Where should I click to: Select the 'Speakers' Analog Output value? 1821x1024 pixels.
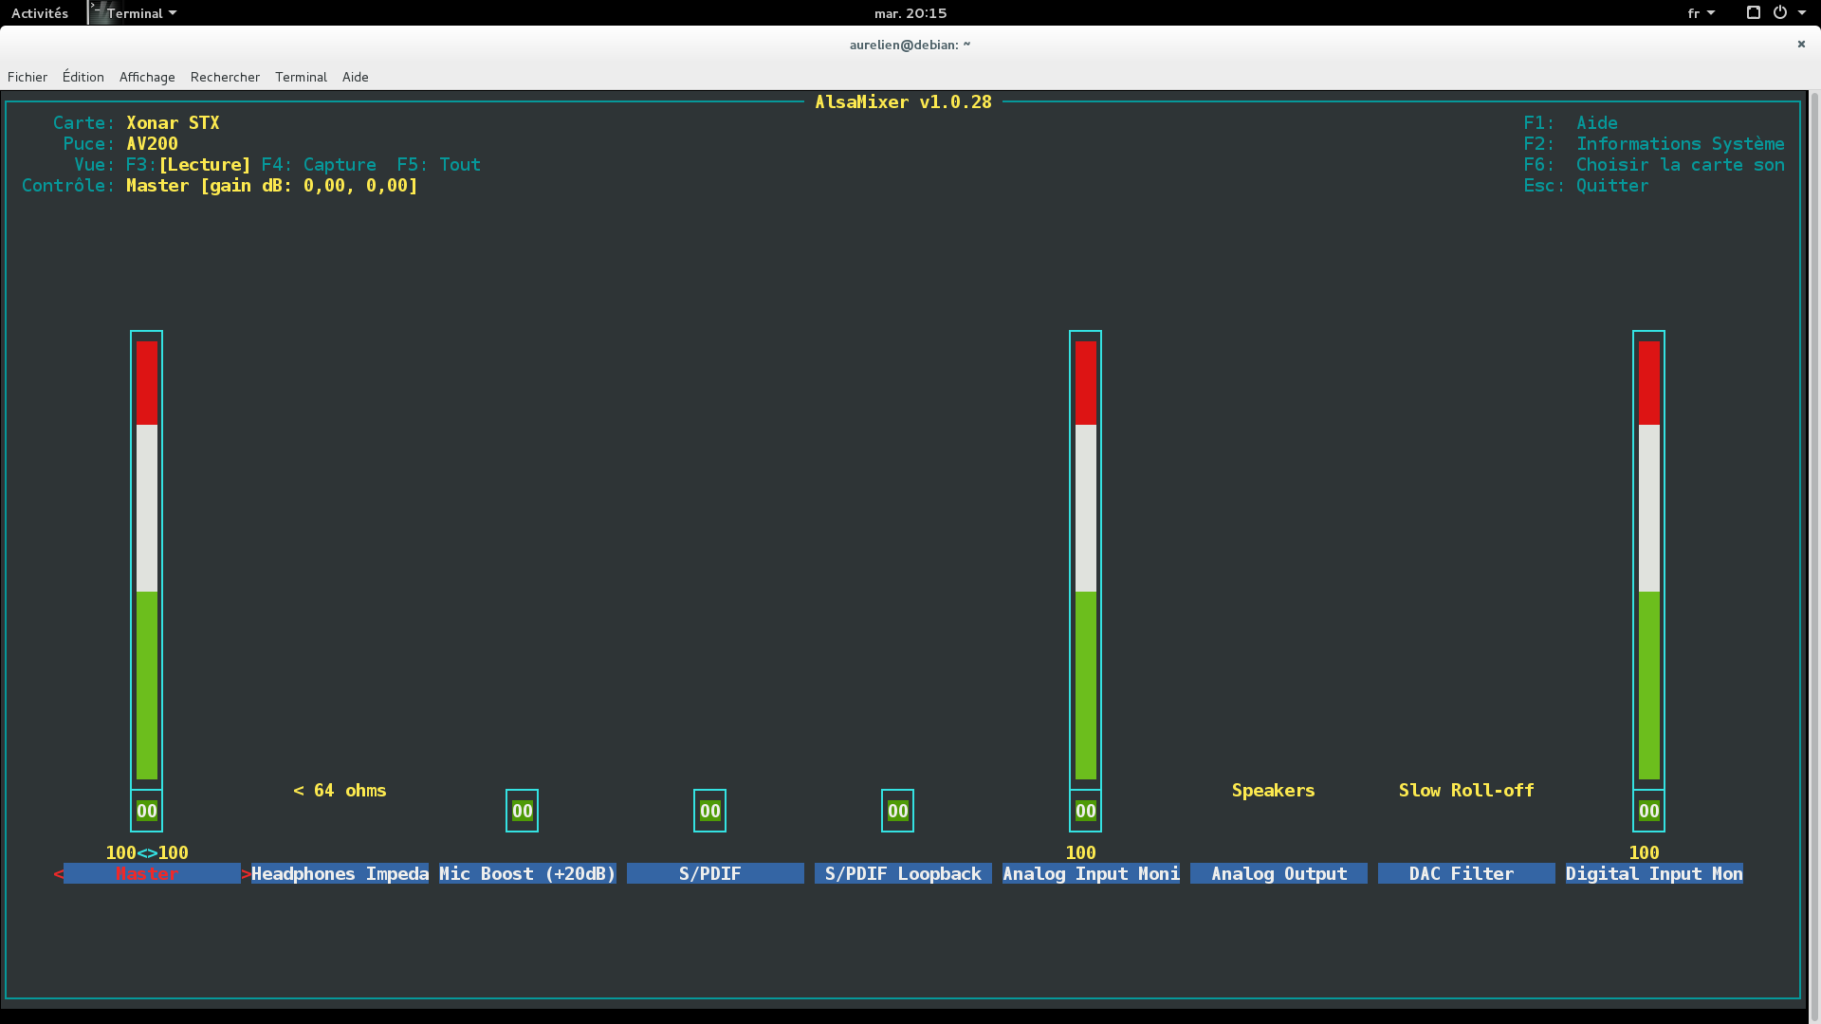click(1273, 790)
